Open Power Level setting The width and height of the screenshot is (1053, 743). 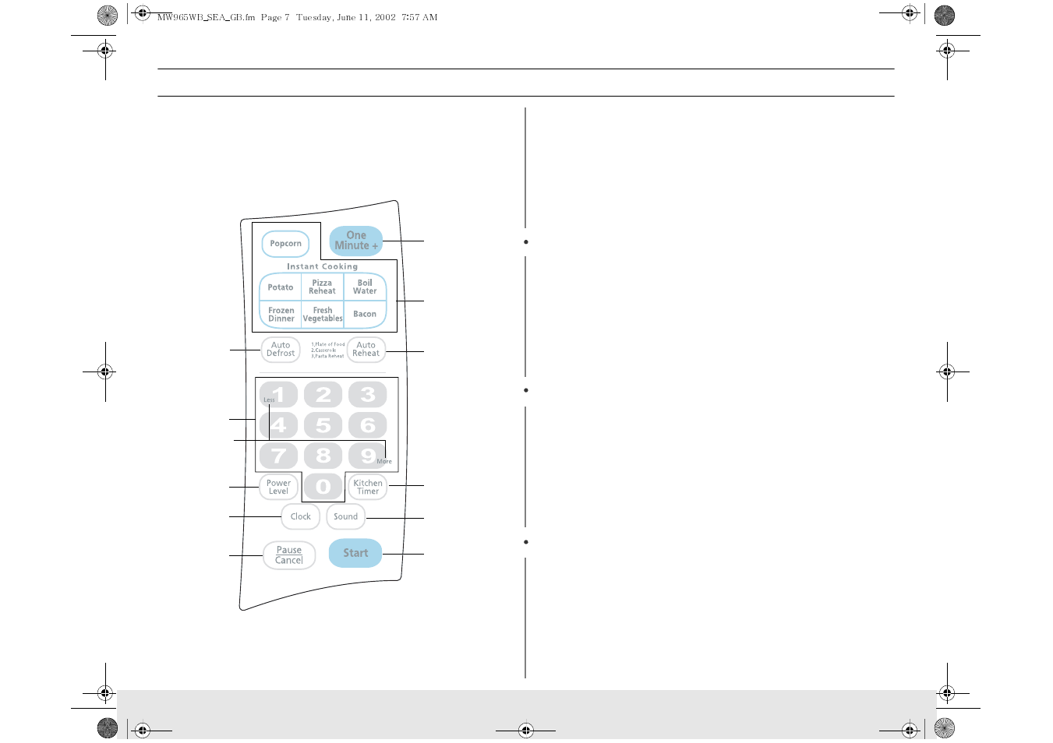(278, 487)
